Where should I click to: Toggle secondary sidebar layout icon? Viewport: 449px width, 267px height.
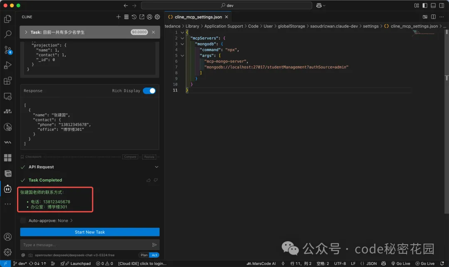[442, 5]
